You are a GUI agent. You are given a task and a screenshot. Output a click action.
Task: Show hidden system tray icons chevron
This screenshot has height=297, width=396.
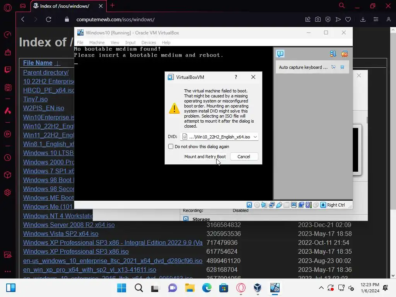tap(321, 288)
